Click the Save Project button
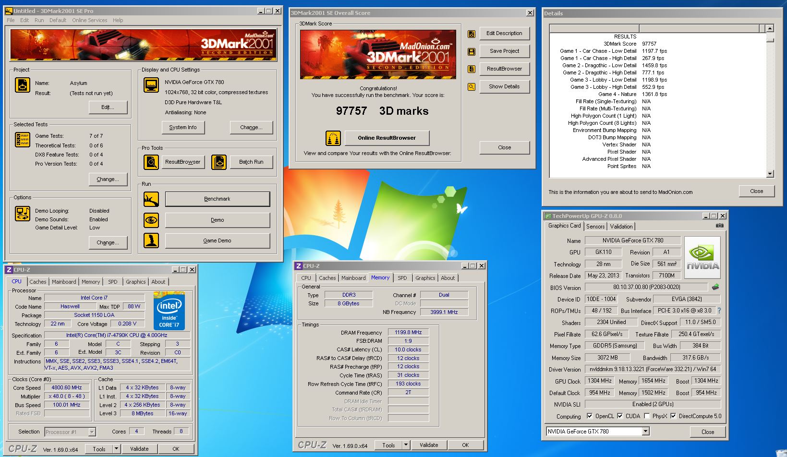This screenshot has width=787, height=457. coord(504,51)
